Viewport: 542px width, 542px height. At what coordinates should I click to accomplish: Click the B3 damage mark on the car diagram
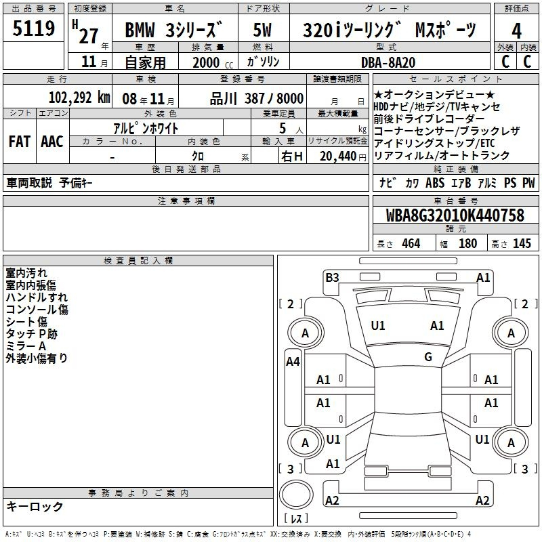click(x=332, y=278)
